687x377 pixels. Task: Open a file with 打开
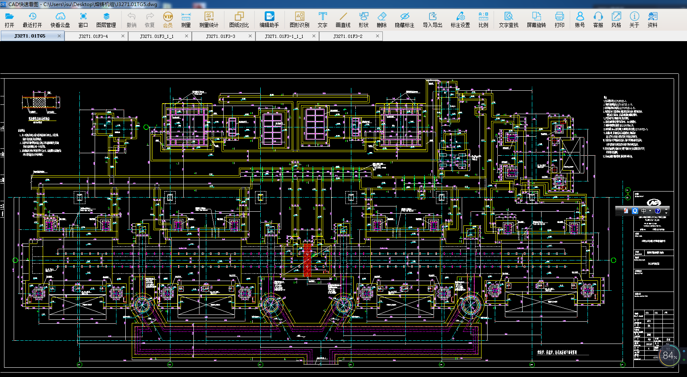click(9, 20)
